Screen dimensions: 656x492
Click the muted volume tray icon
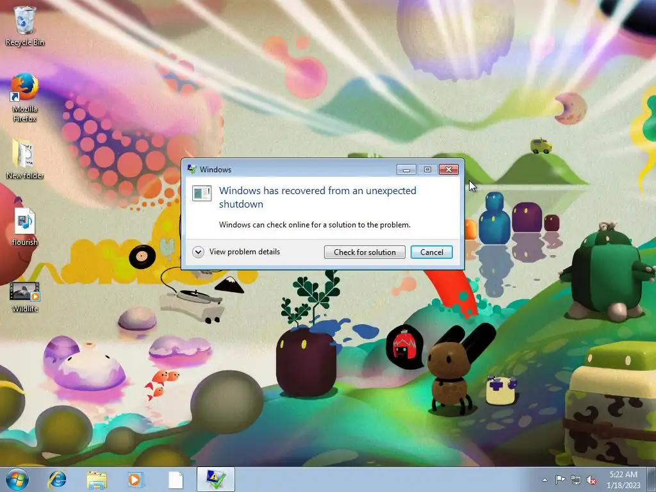(x=591, y=480)
